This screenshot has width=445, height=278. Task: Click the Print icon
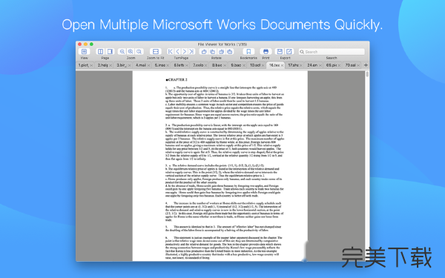[266, 51]
